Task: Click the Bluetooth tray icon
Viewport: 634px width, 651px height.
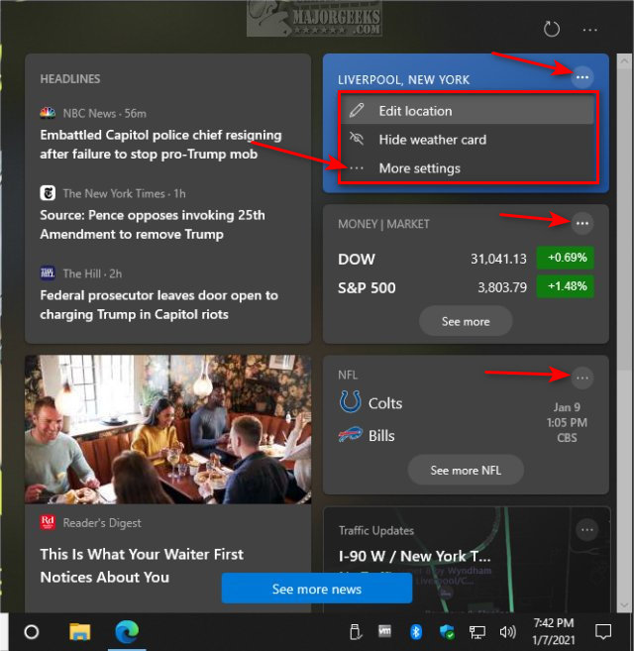Action: pos(416,632)
